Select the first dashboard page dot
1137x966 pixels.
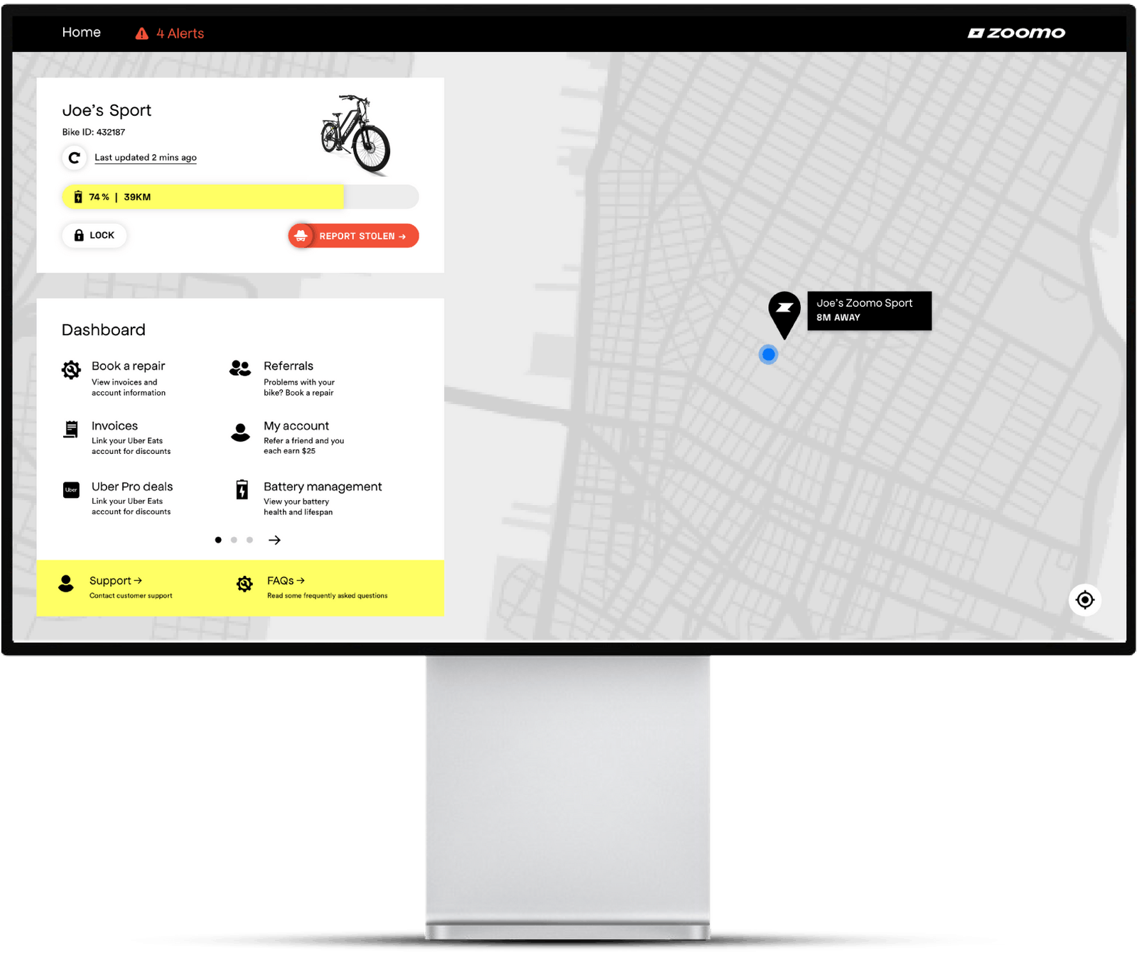pyautogui.click(x=218, y=541)
